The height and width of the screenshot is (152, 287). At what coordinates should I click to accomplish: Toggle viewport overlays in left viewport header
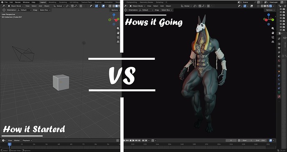pyautogui.click(x=103, y=6)
